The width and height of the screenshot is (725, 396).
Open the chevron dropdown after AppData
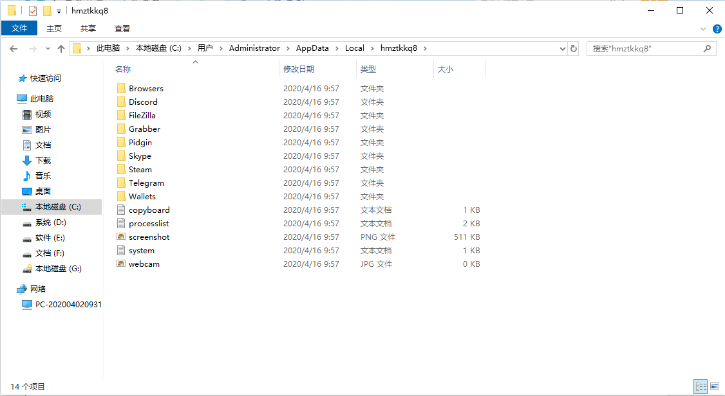(x=337, y=48)
